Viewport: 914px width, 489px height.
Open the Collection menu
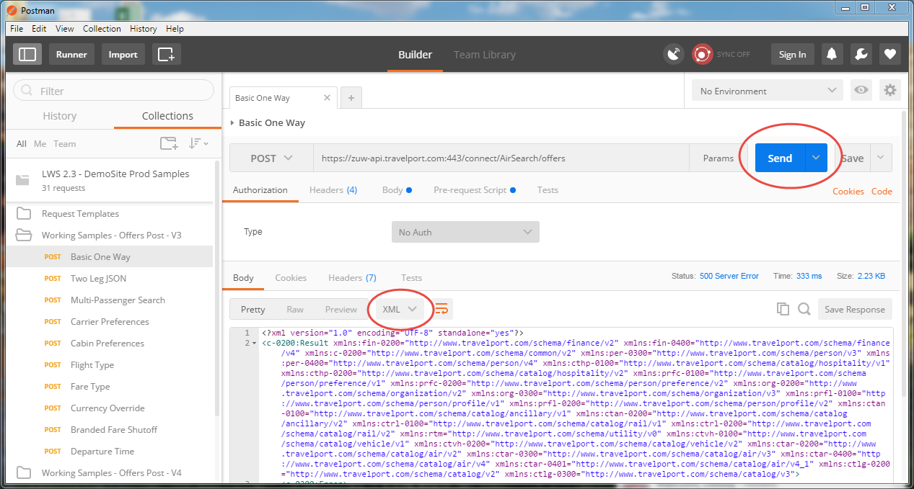pos(102,29)
